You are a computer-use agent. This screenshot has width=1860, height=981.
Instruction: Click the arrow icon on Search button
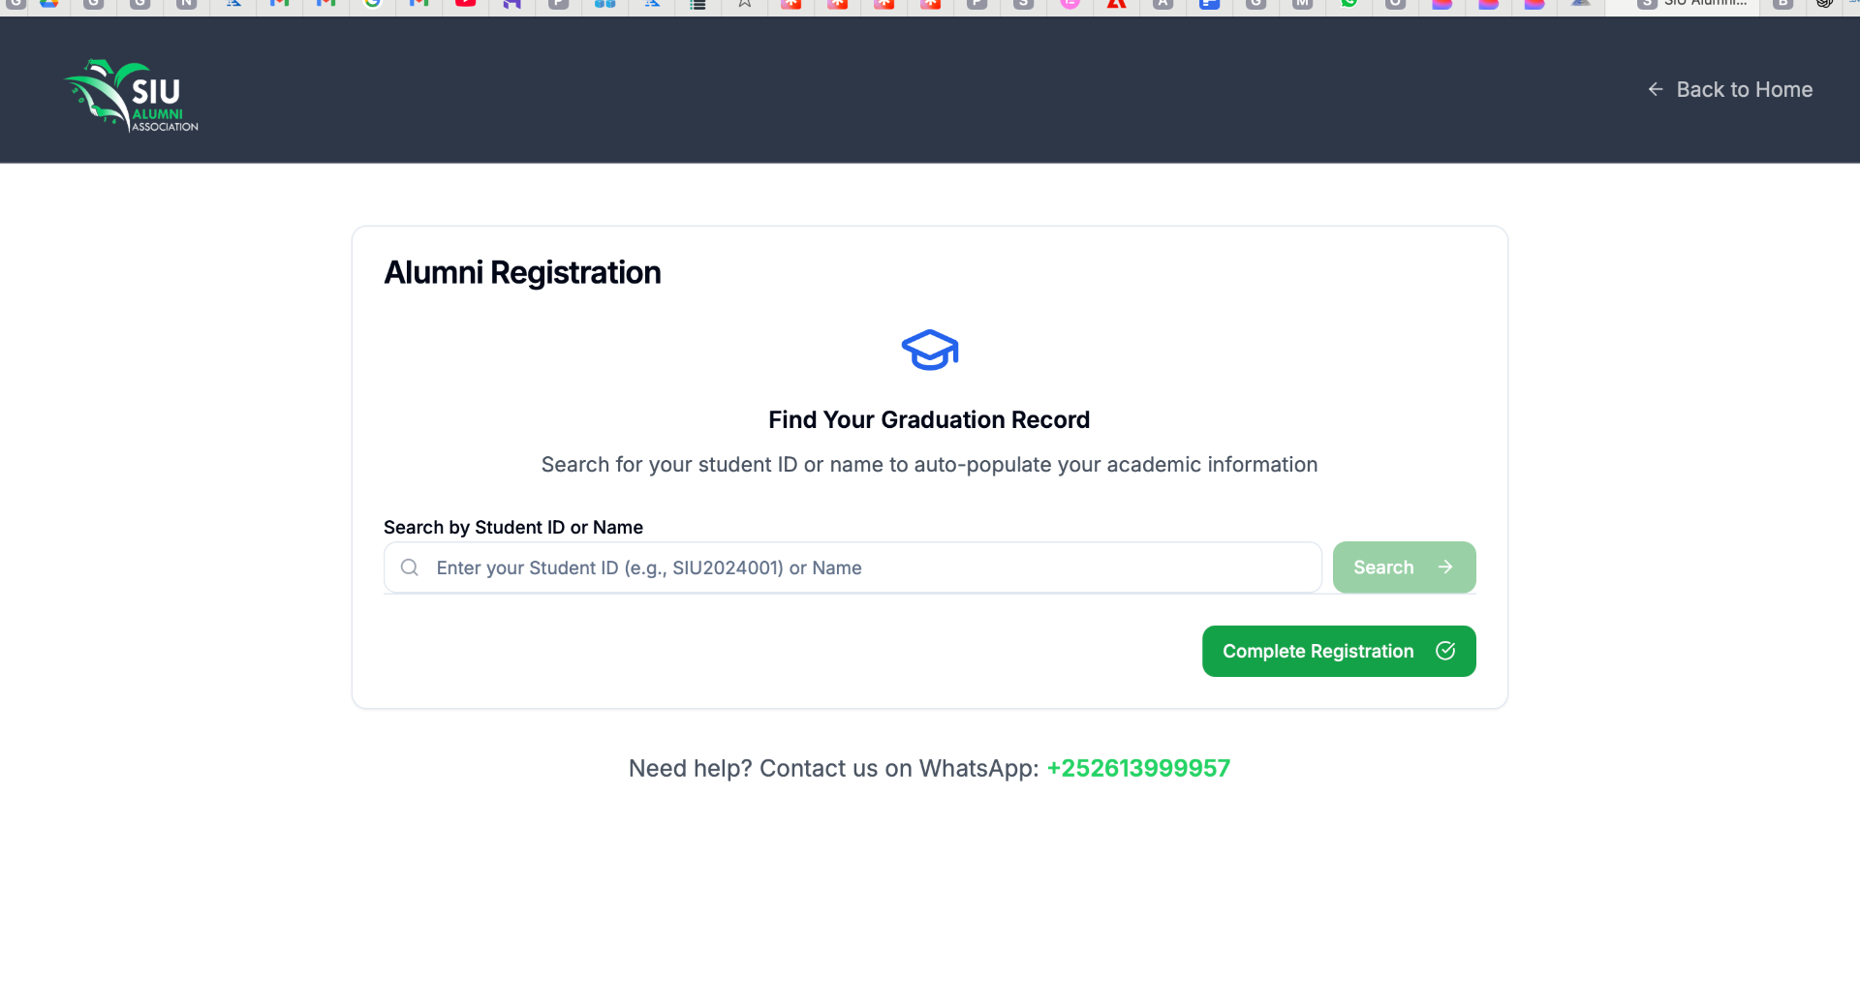[x=1445, y=567]
